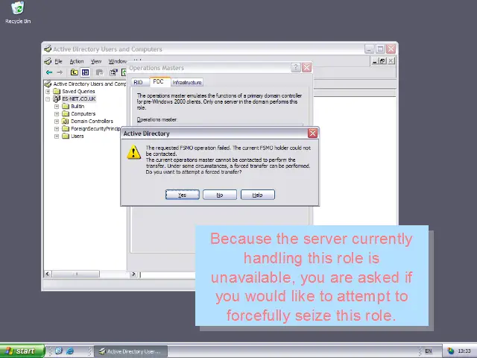
Task: Click Help in the Active Directory dialog
Action: (x=257, y=195)
